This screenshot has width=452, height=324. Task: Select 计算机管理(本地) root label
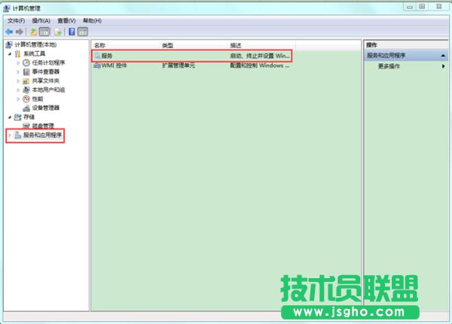pos(35,44)
